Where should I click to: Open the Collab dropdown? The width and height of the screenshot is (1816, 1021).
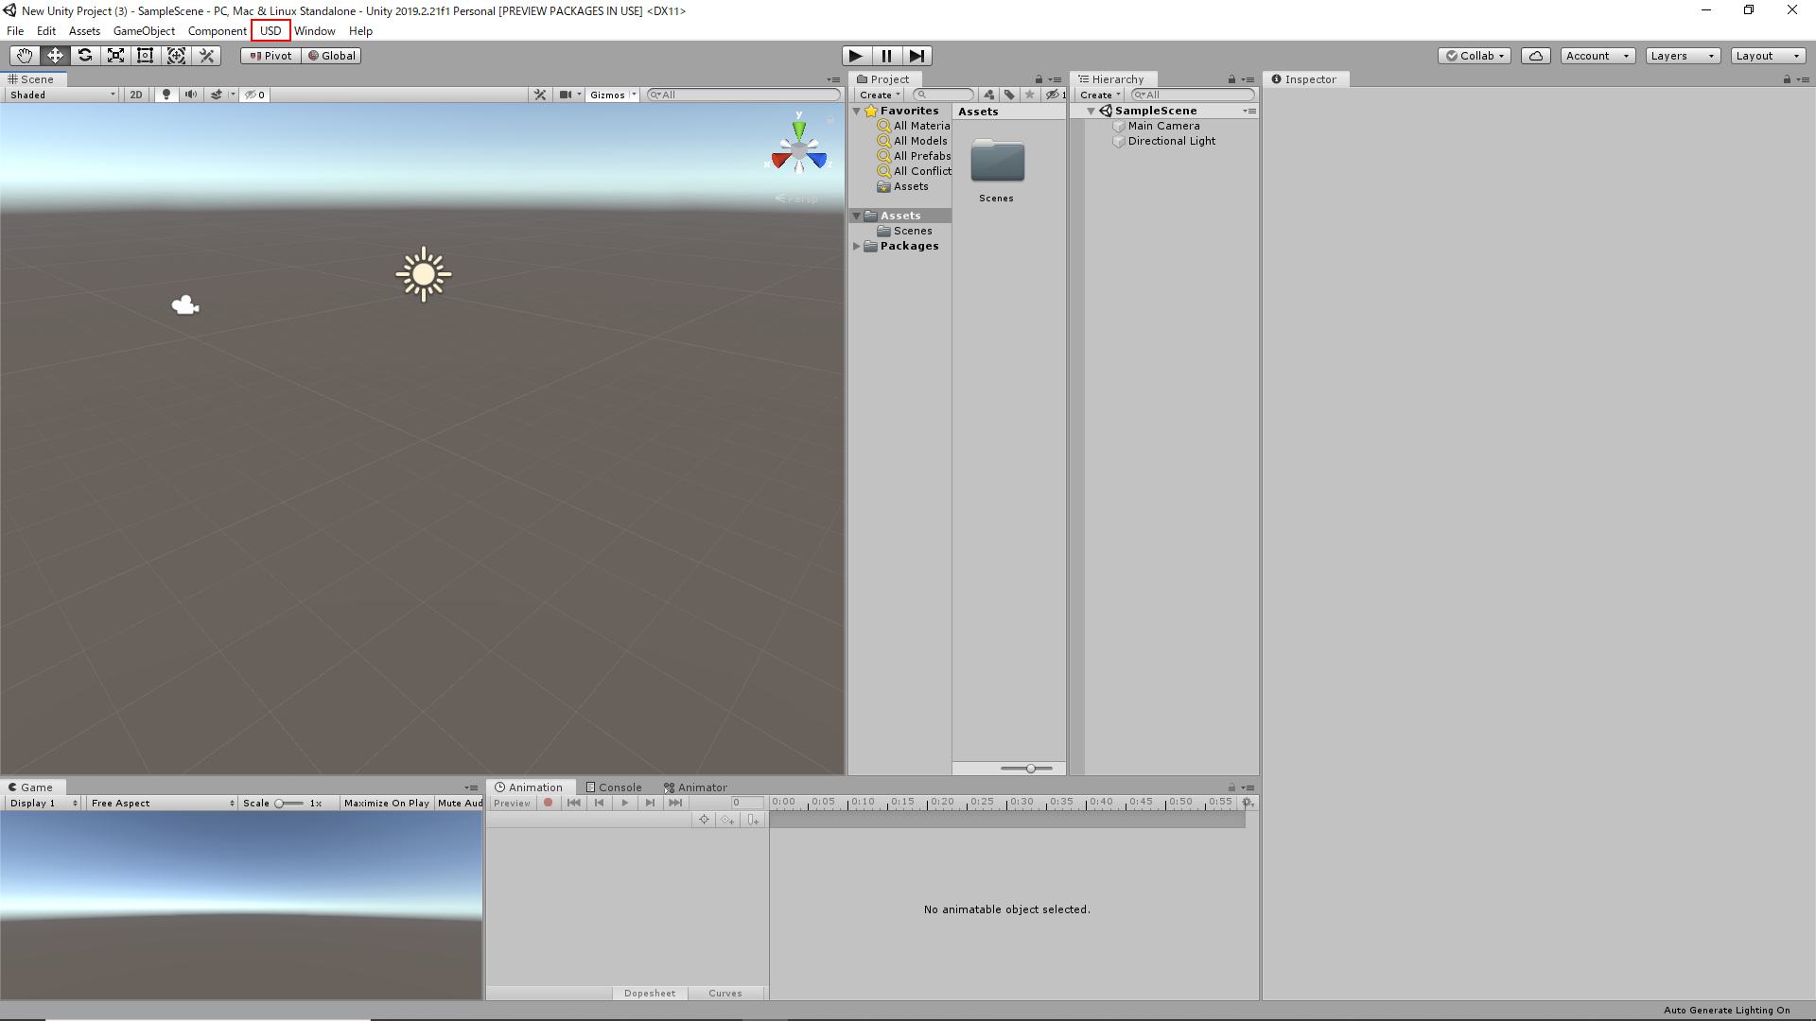click(x=1475, y=56)
